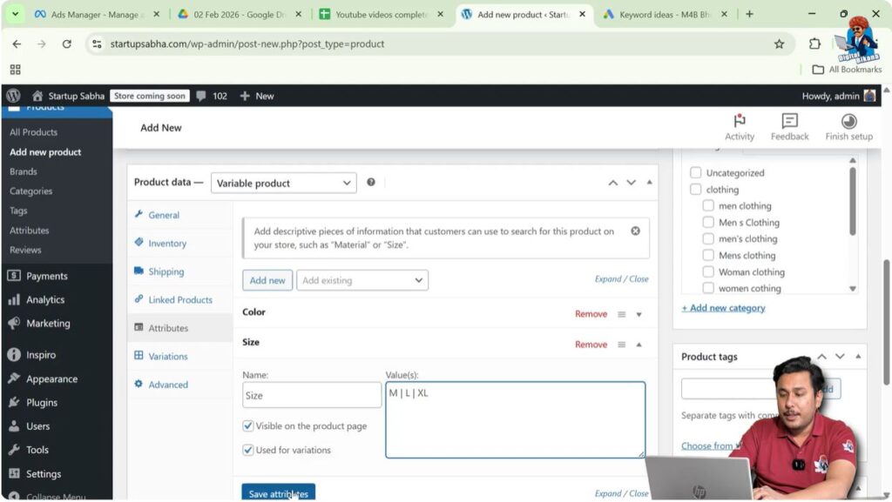The image size is (892, 502).
Task: Dismiss the attributes info notice
Action: (635, 231)
